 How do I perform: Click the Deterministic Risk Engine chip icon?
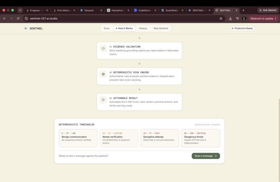(x=103, y=74)
